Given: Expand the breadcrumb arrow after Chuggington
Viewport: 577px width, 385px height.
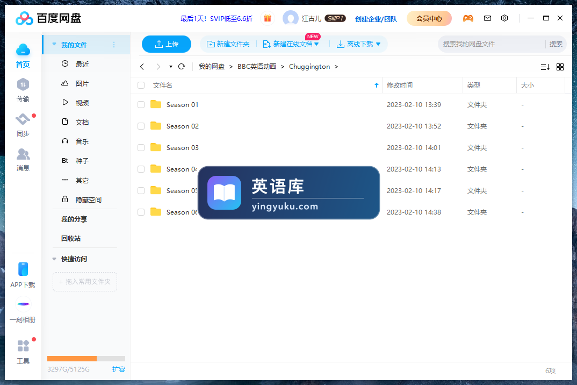Looking at the screenshot, I should coord(336,67).
